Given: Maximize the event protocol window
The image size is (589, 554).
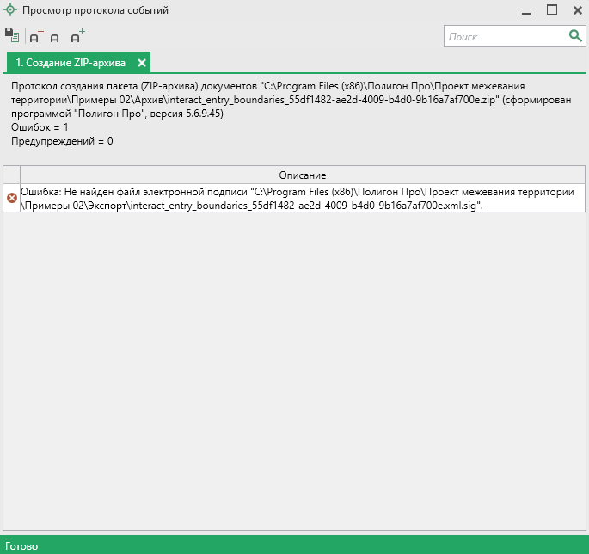Looking at the screenshot, I should [x=552, y=10].
